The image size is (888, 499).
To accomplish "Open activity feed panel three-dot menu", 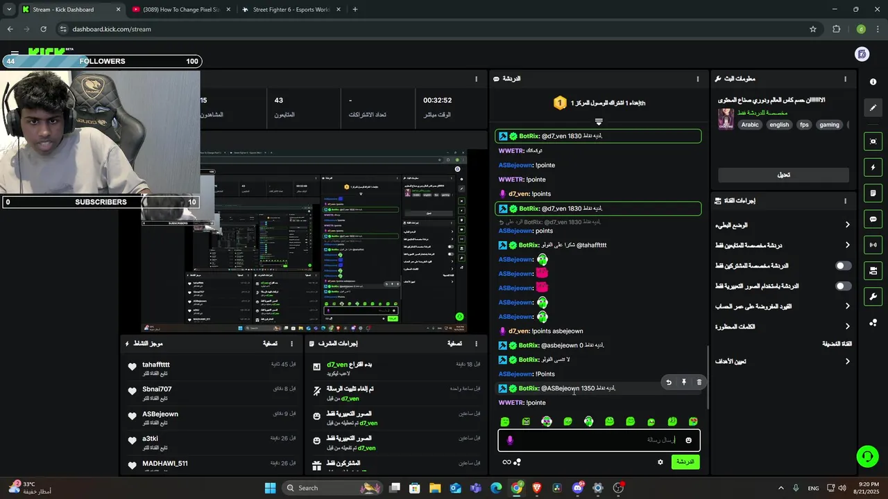I will [x=291, y=343].
